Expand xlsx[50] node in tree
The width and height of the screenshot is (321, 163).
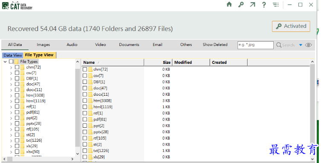point(11,152)
